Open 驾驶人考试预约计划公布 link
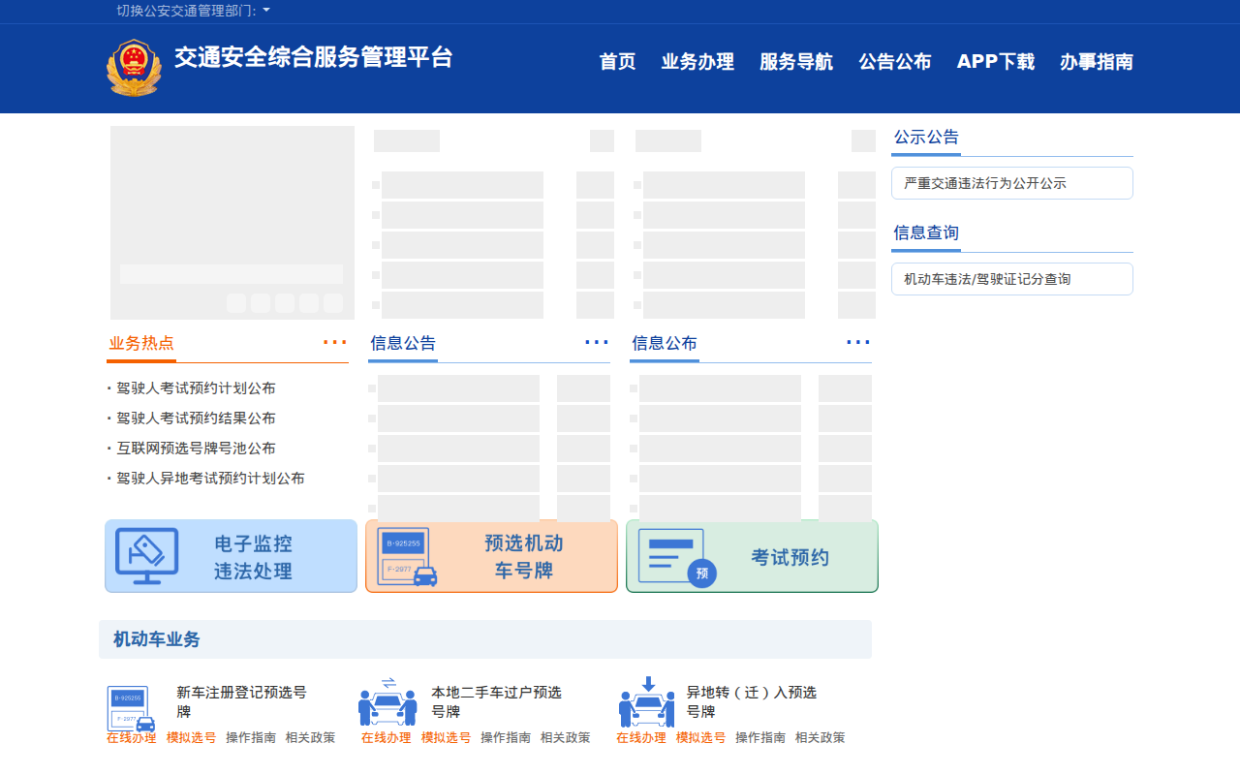The image size is (1240, 775). point(196,388)
